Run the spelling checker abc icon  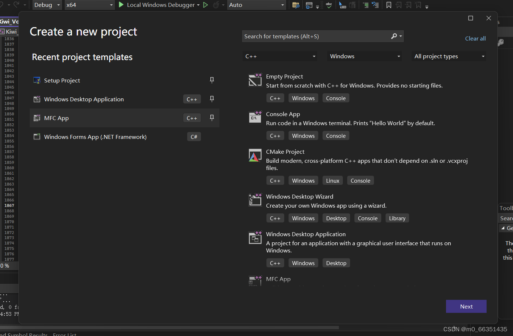click(328, 5)
